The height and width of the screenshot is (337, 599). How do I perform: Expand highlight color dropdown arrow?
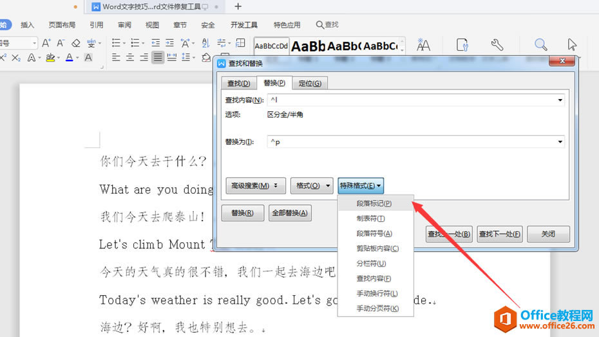pos(59,58)
